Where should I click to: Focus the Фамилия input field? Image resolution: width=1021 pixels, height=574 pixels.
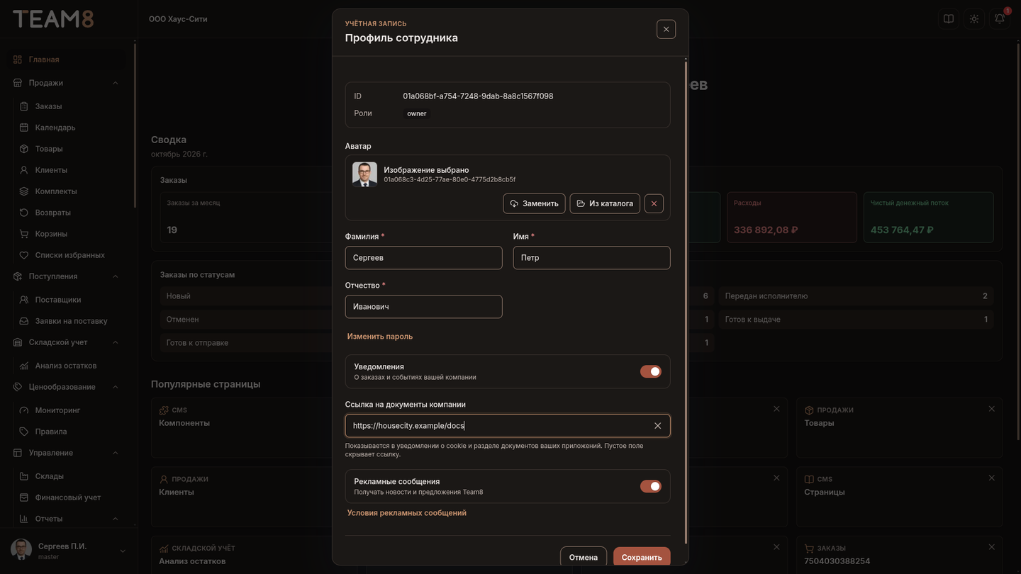pos(424,258)
